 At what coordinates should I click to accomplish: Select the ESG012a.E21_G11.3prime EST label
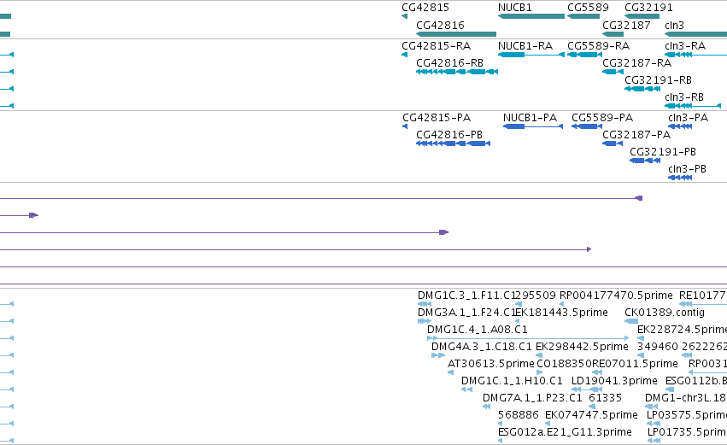coord(565,432)
